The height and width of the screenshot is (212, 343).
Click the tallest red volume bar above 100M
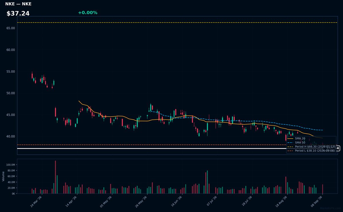55,177
